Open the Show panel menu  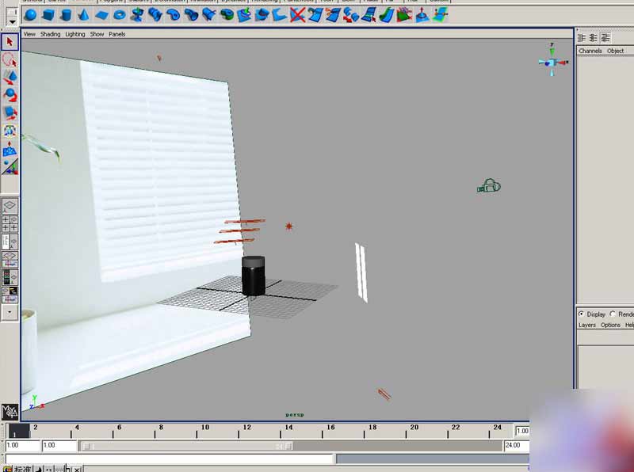click(x=97, y=34)
